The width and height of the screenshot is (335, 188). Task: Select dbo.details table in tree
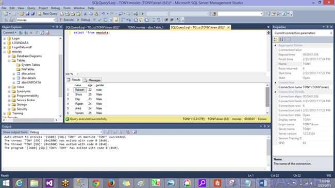[x=28, y=78]
